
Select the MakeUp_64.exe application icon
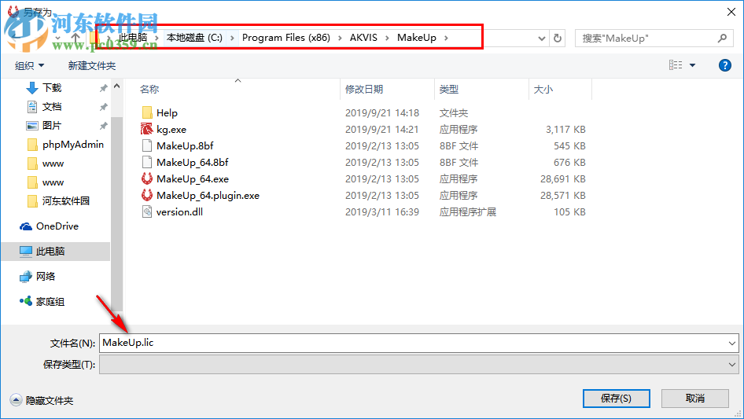pos(147,179)
